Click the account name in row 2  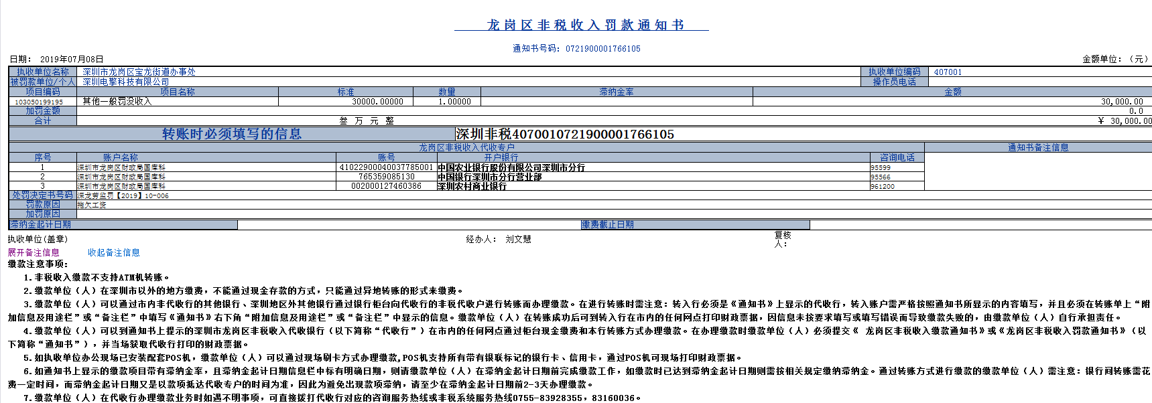click(x=121, y=177)
